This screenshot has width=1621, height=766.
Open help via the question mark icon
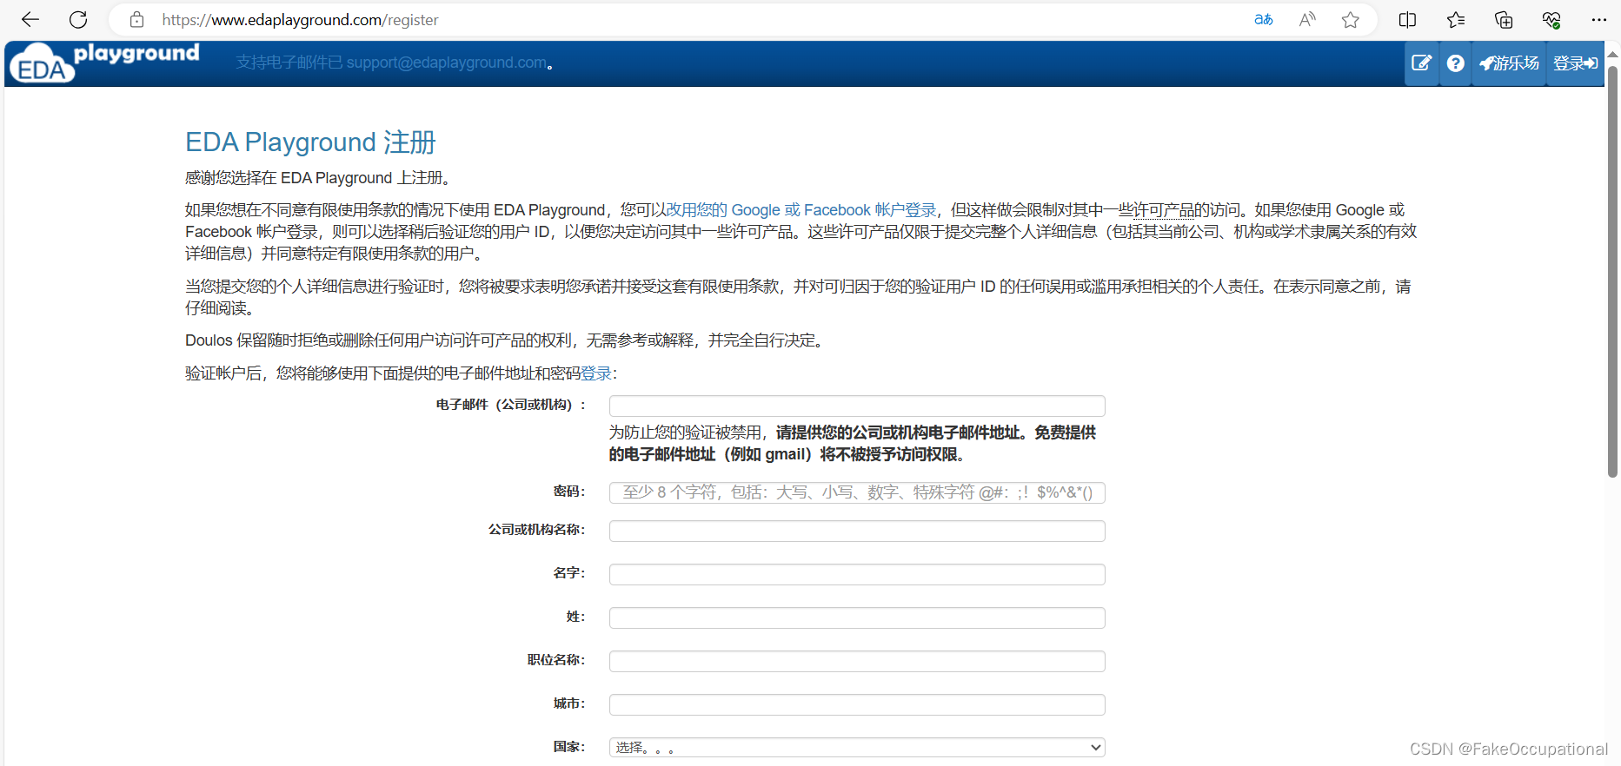point(1455,63)
